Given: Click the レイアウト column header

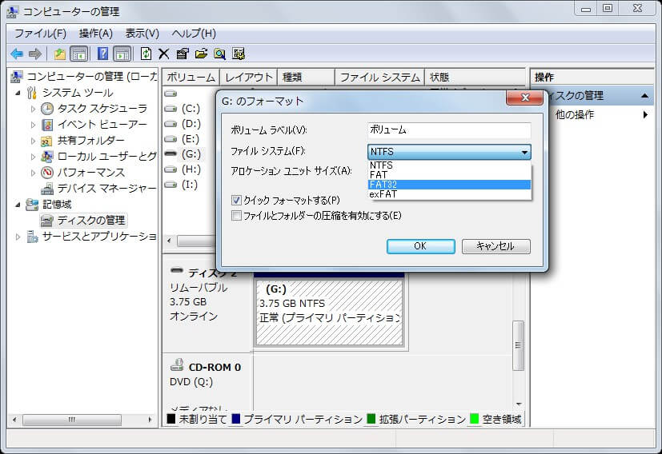Looking at the screenshot, I should click(x=249, y=78).
